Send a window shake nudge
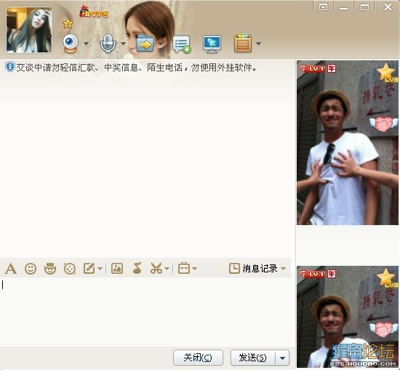The image size is (400, 370). [70, 269]
